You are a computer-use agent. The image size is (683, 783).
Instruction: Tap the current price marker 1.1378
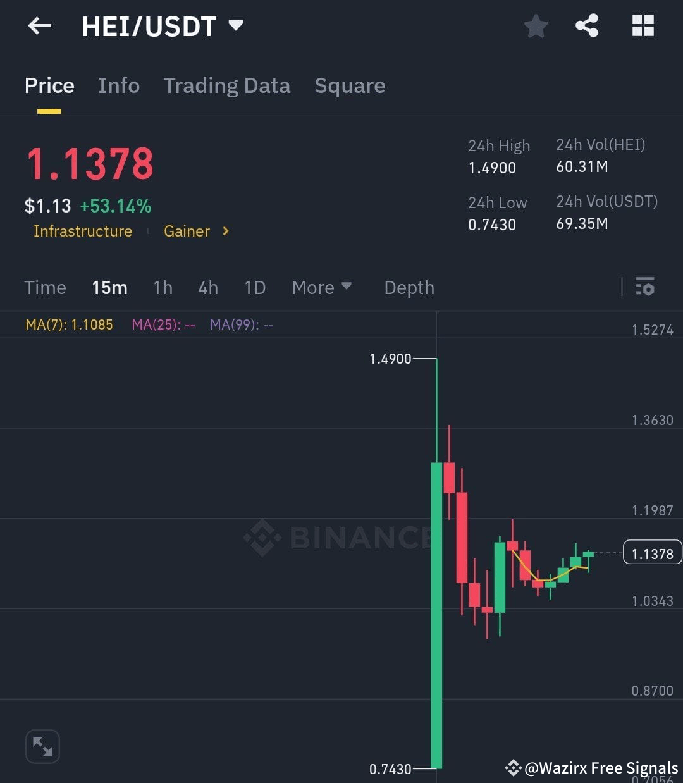pyautogui.click(x=652, y=553)
